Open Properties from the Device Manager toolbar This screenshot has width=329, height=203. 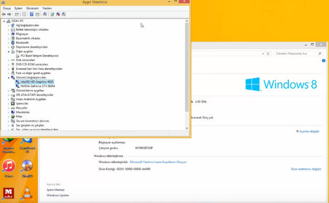[24, 14]
